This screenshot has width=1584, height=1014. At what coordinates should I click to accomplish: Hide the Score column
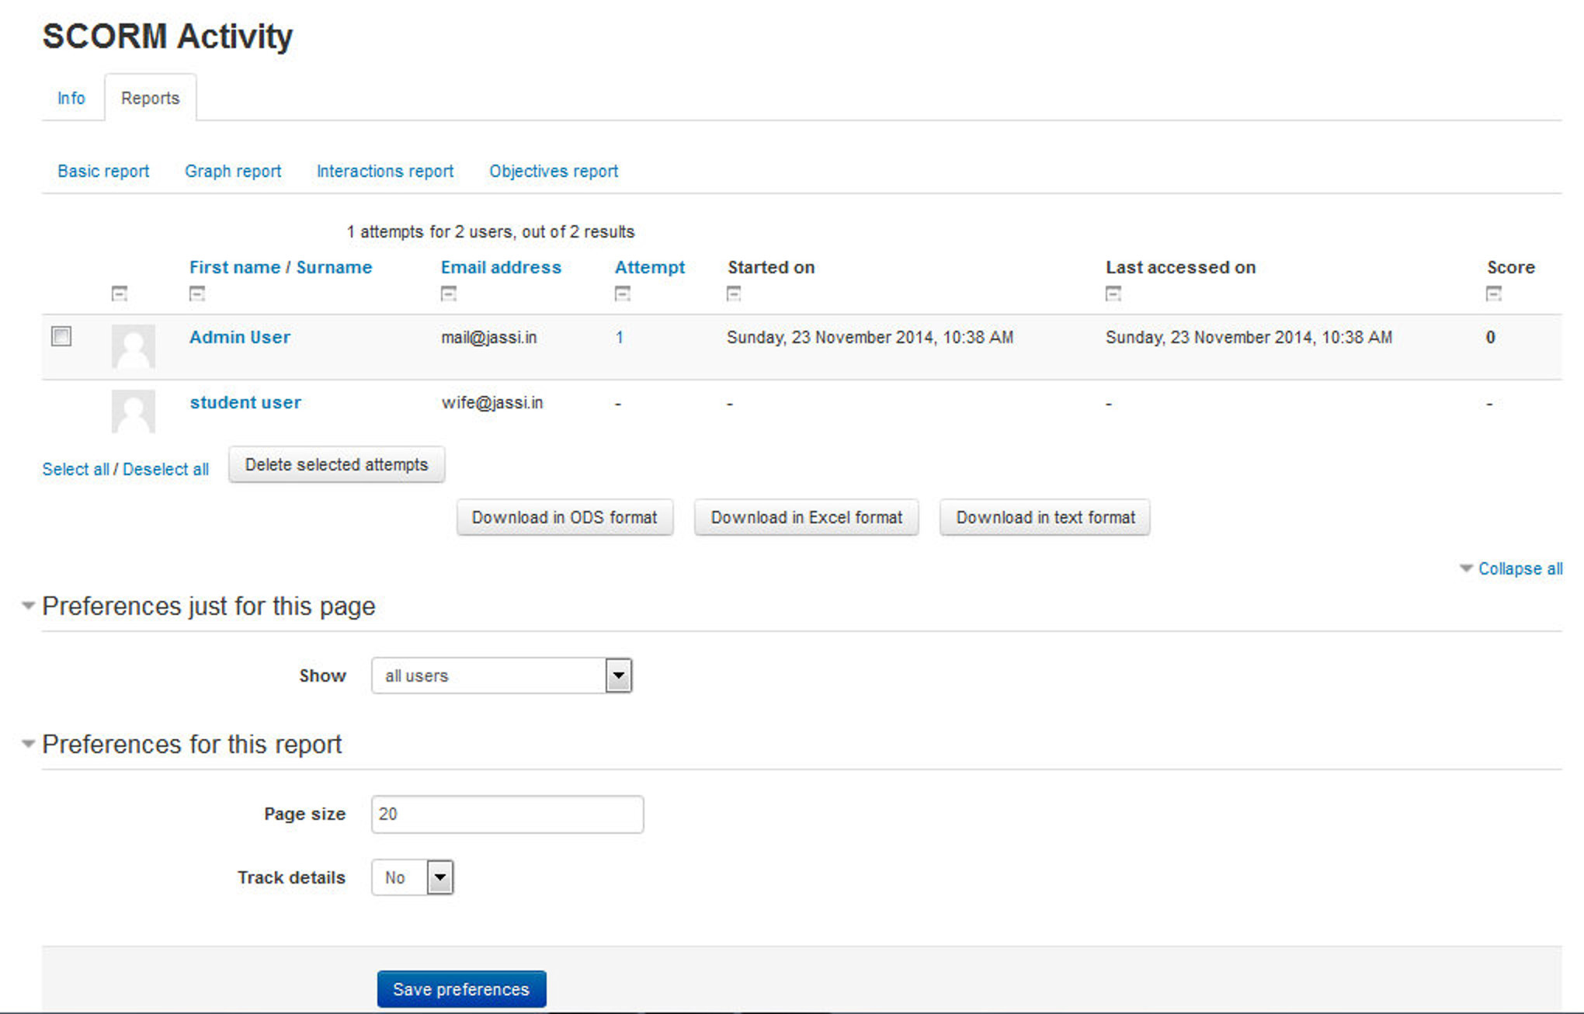click(x=1492, y=293)
